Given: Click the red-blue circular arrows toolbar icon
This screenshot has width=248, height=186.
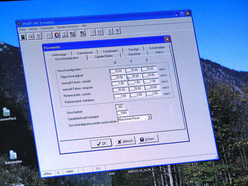Looking at the screenshot, I should pos(57,35).
